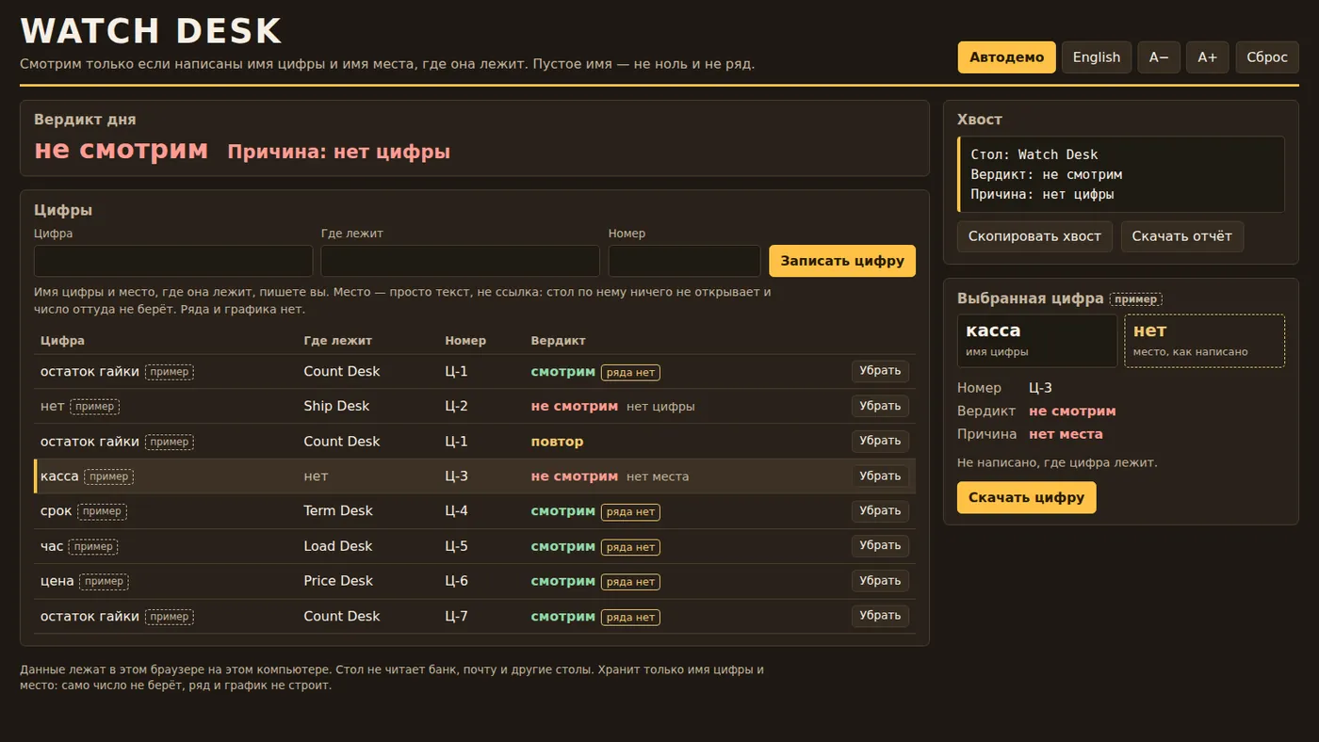This screenshot has width=1319, height=742.
Task: Click касса name box in selected panel
Action: click(1037, 340)
